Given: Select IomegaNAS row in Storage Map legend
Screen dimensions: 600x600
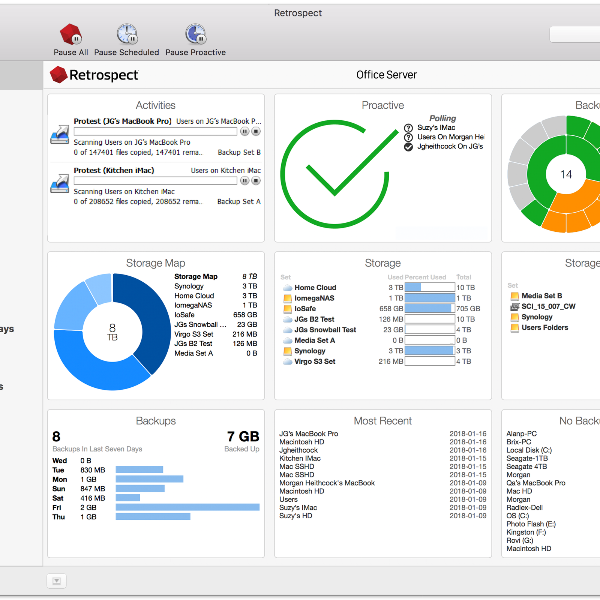Looking at the screenshot, I should click(x=216, y=305).
